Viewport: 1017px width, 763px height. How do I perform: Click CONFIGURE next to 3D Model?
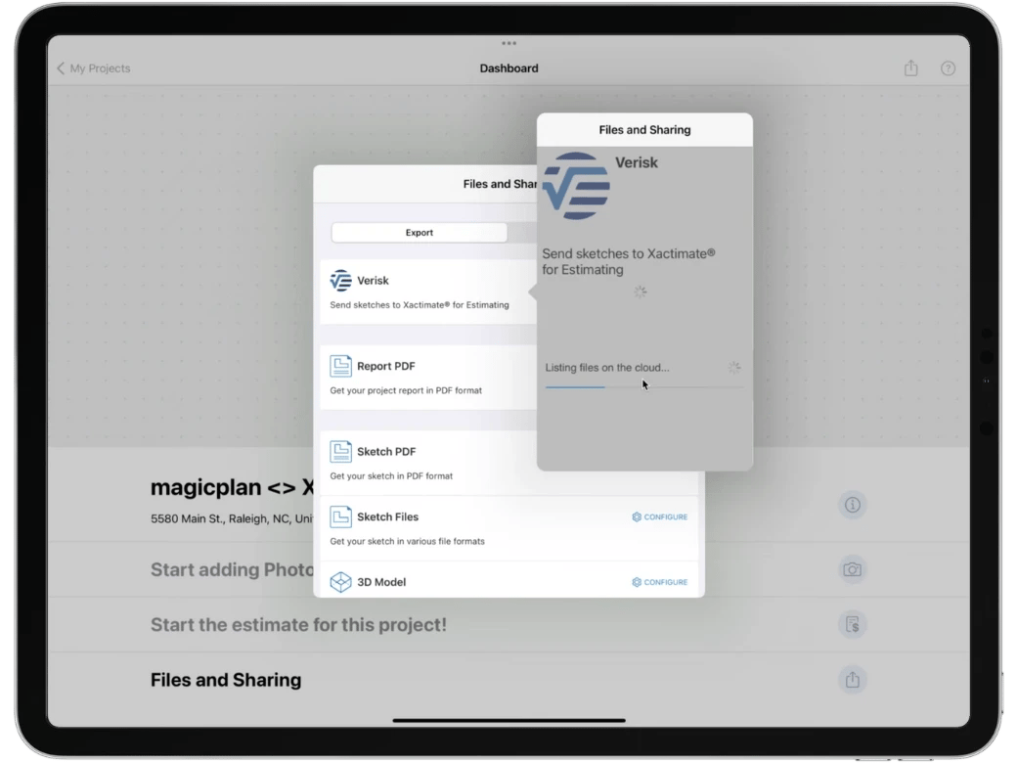659,581
